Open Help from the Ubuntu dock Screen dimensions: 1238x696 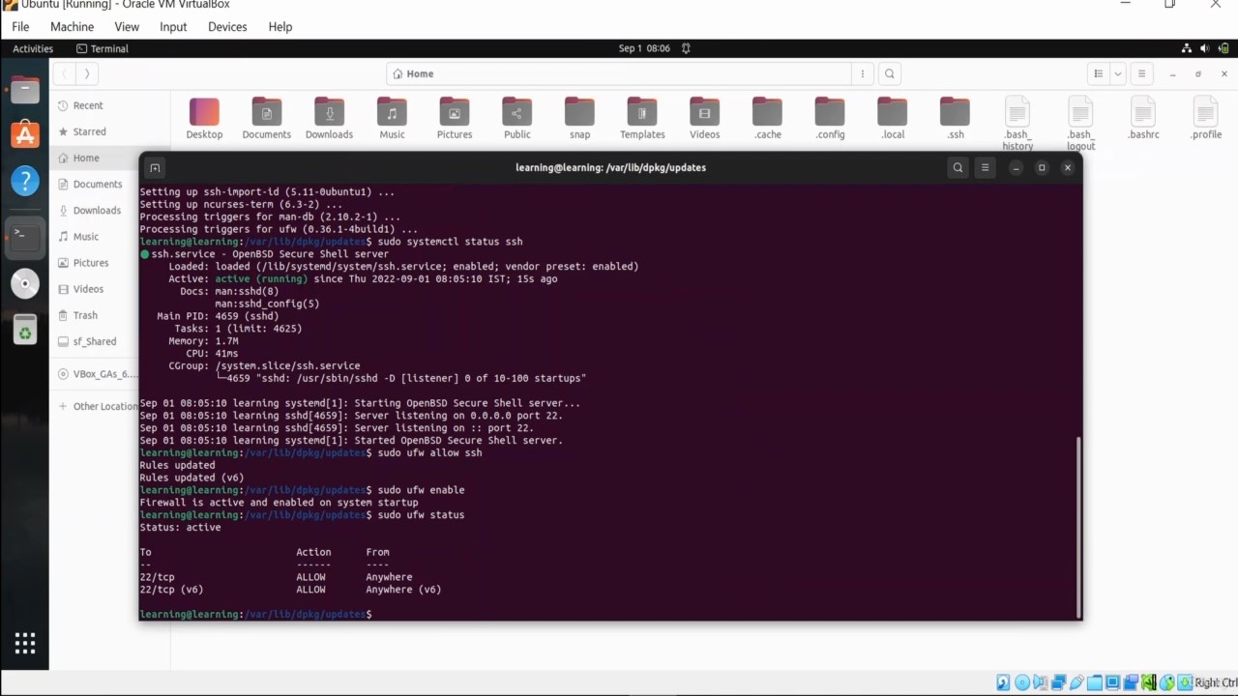[x=25, y=180]
